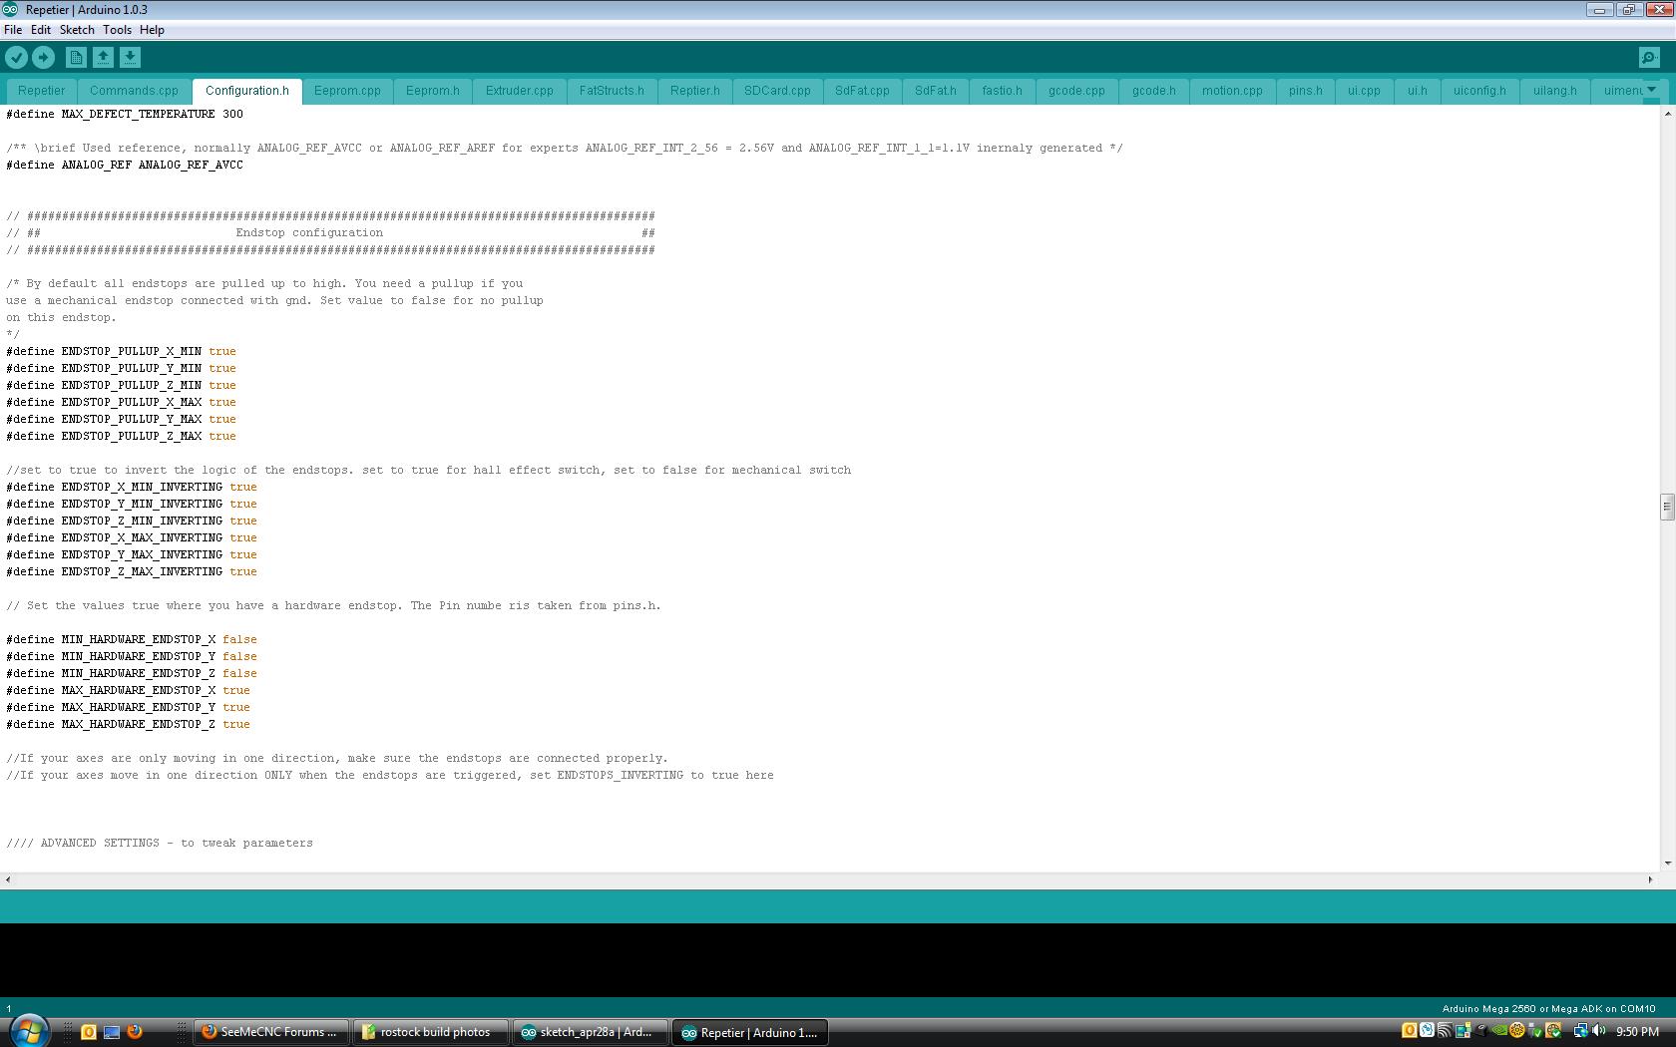Image resolution: width=1676 pixels, height=1047 pixels.
Task: Click the Save sketch icon
Action: [130, 58]
